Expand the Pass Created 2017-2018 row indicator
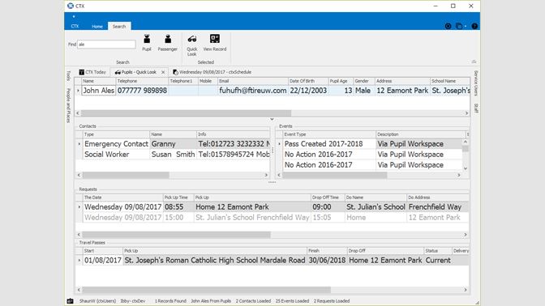545x306 pixels. (x=280, y=144)
